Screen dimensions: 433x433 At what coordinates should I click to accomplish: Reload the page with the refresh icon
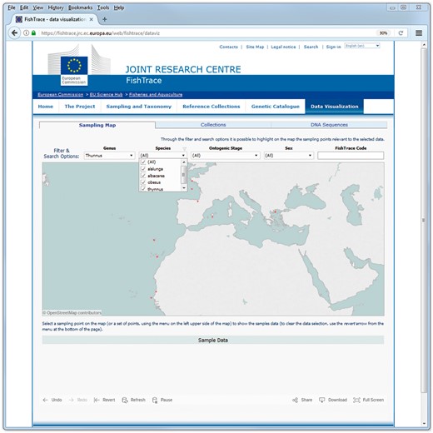pyautogui.click(x=401, y=33)
